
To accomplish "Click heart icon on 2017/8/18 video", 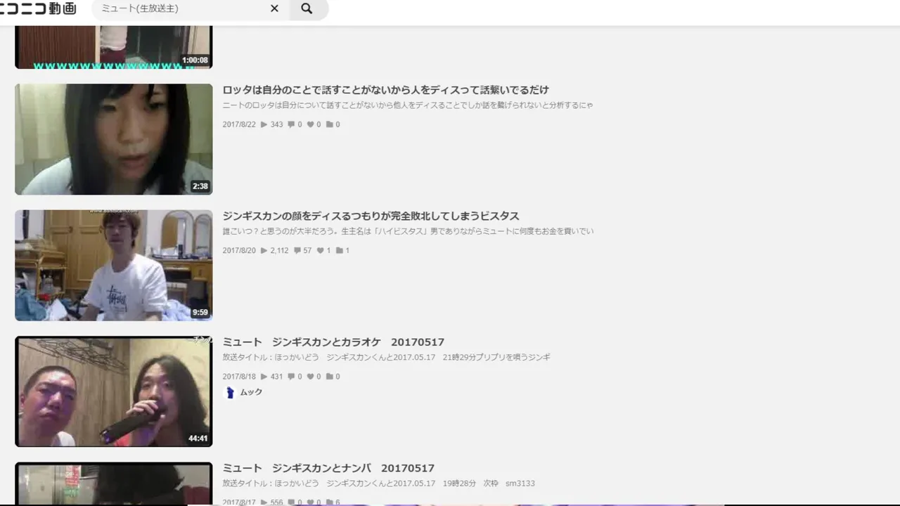I will tap(310, 377).
